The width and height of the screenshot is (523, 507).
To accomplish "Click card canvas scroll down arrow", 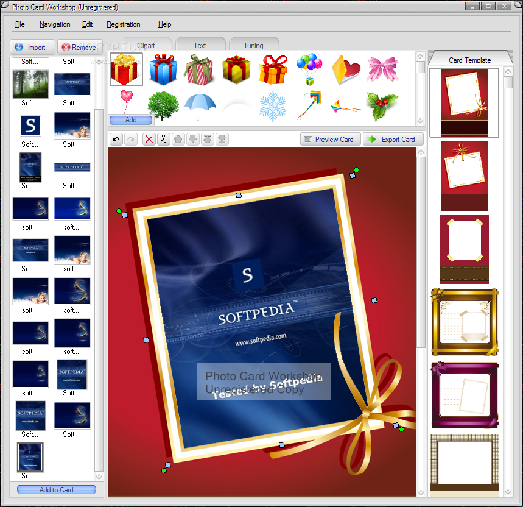I will (x=421, y=492).
